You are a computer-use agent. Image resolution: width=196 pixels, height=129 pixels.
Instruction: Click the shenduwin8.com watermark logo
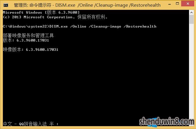coord(167,121)
